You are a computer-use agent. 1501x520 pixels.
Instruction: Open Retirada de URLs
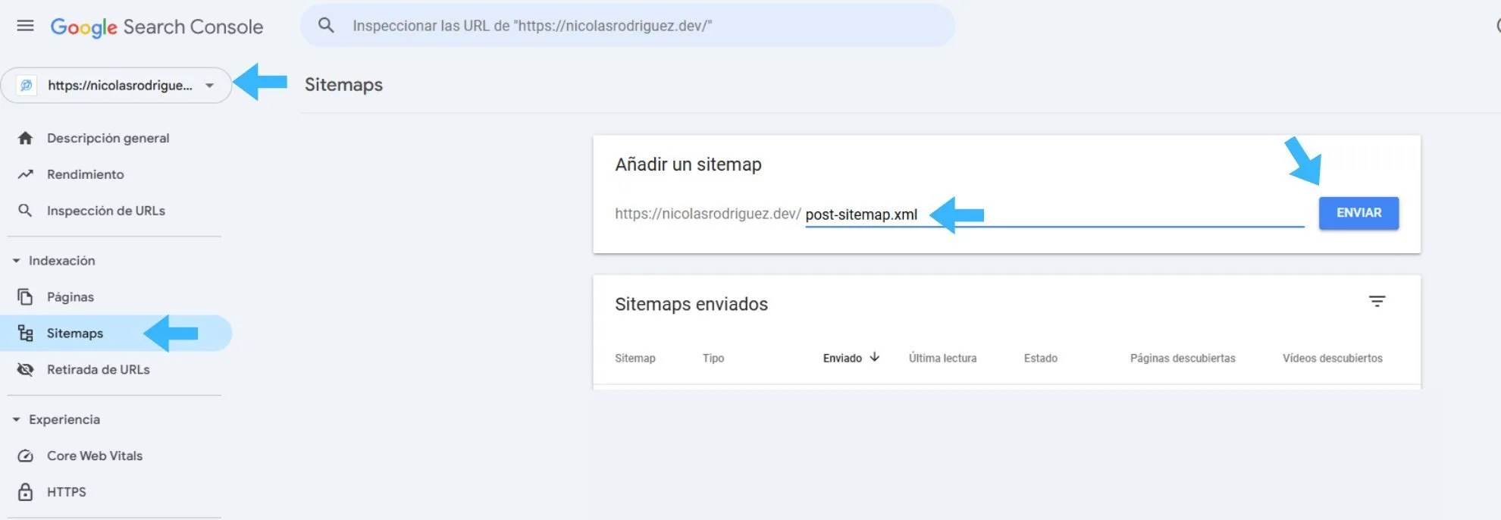(99, 370)
